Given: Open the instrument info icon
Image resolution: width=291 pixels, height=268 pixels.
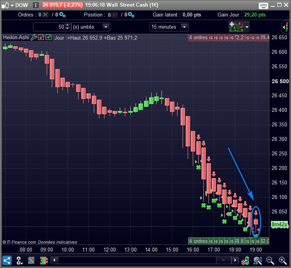Looking at the screenshot, I should coord(35,5).
